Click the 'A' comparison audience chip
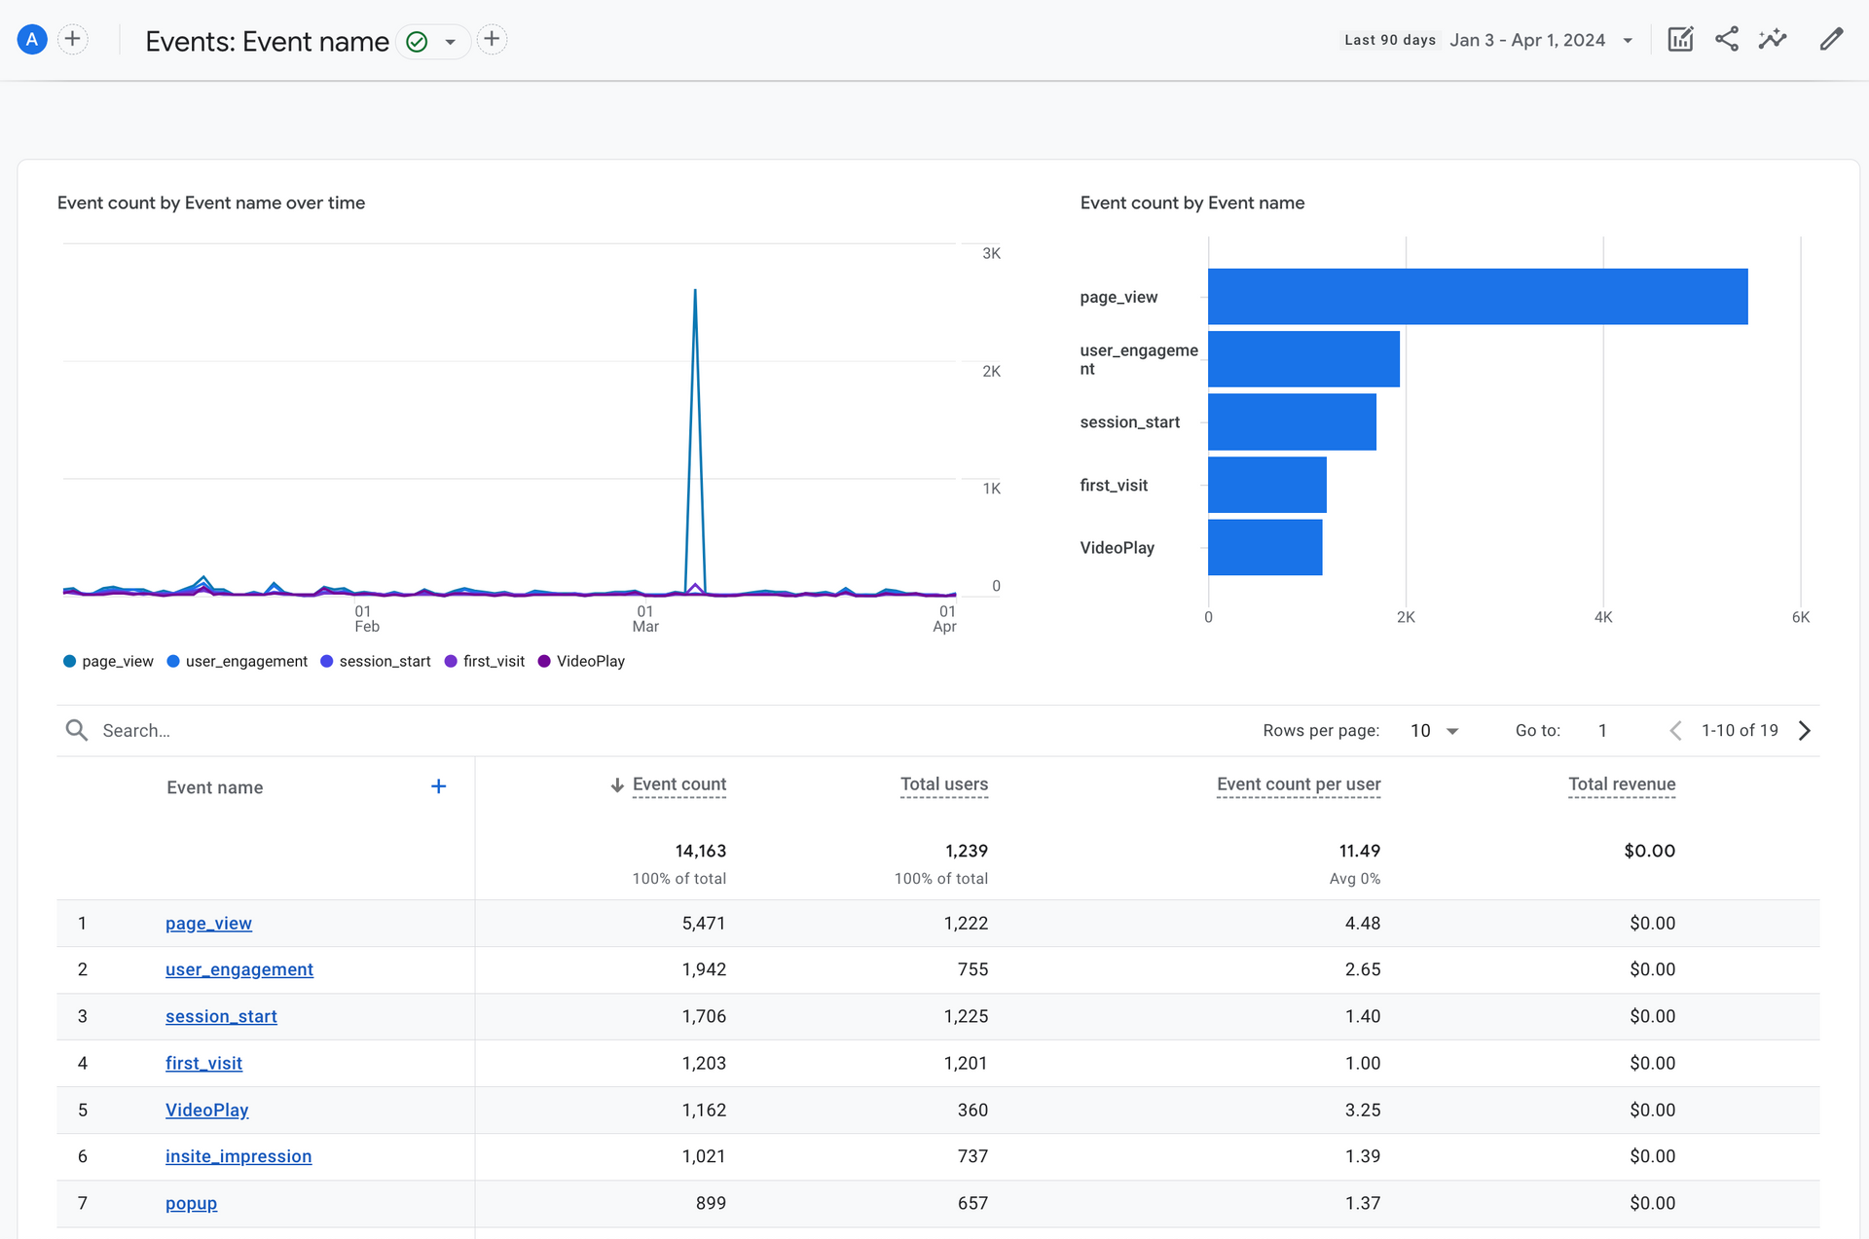Viewport: 1869px width, 1239px height. click(32, 39)
